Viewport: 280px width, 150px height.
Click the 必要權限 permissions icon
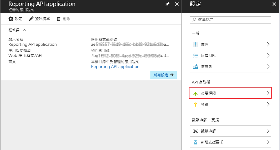tap(195, 93)
